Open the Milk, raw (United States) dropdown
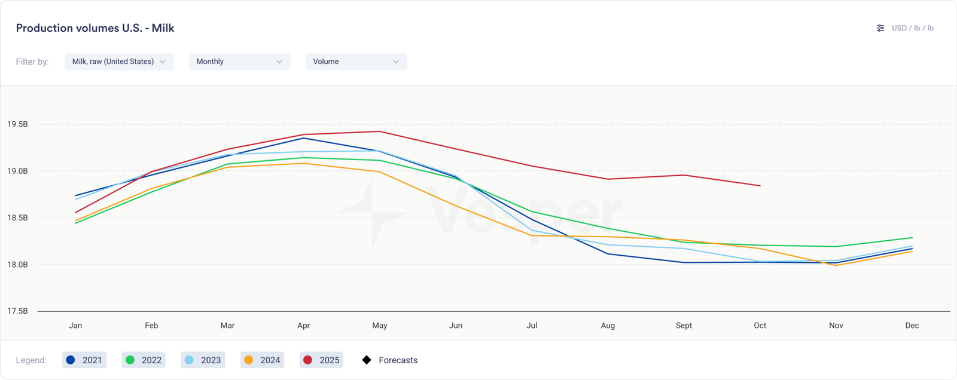 pos(119,62)
